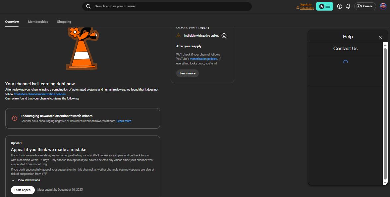390x197 pixels.
Task: Click Help panel scroll down arrow
Action: pyautogui.click(x=385, y=182)
